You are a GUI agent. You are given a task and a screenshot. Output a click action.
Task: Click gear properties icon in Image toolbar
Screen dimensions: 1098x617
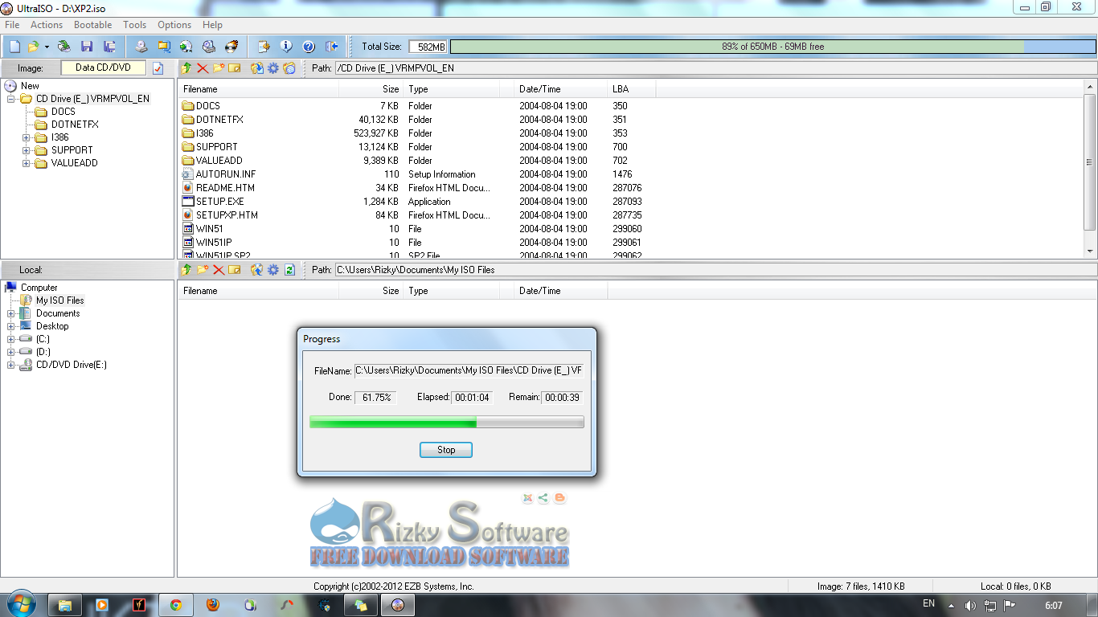(273, 68)
